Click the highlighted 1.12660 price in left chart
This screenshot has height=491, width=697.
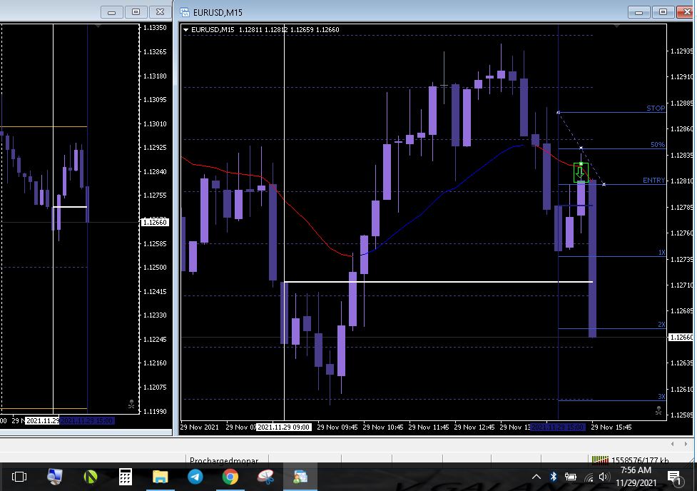[155, 222]
